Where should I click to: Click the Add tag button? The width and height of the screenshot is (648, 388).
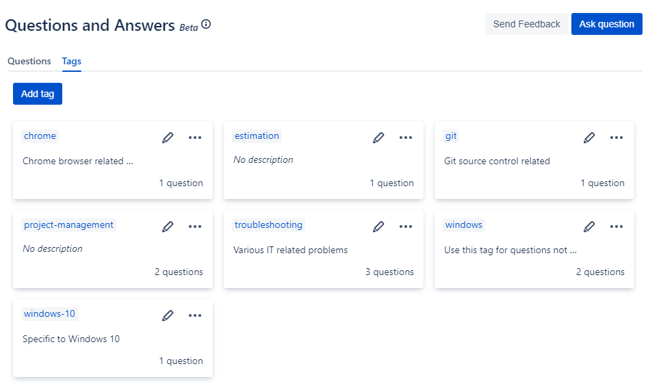click(38, 94)
